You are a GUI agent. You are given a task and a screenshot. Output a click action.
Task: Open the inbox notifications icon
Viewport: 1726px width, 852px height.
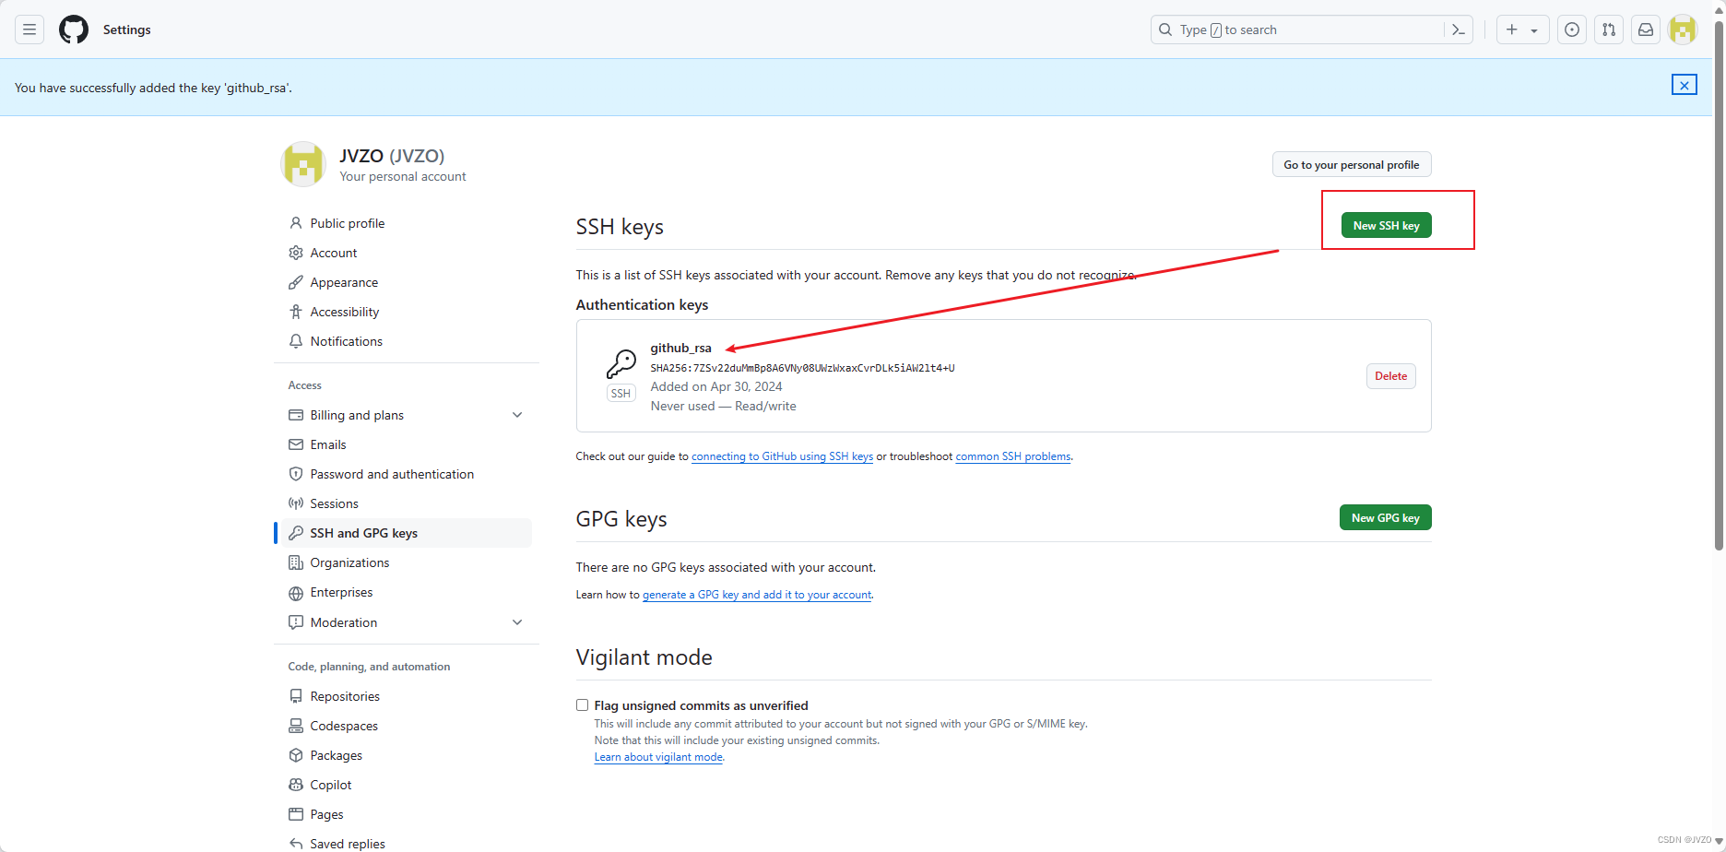click(1646, 29)
